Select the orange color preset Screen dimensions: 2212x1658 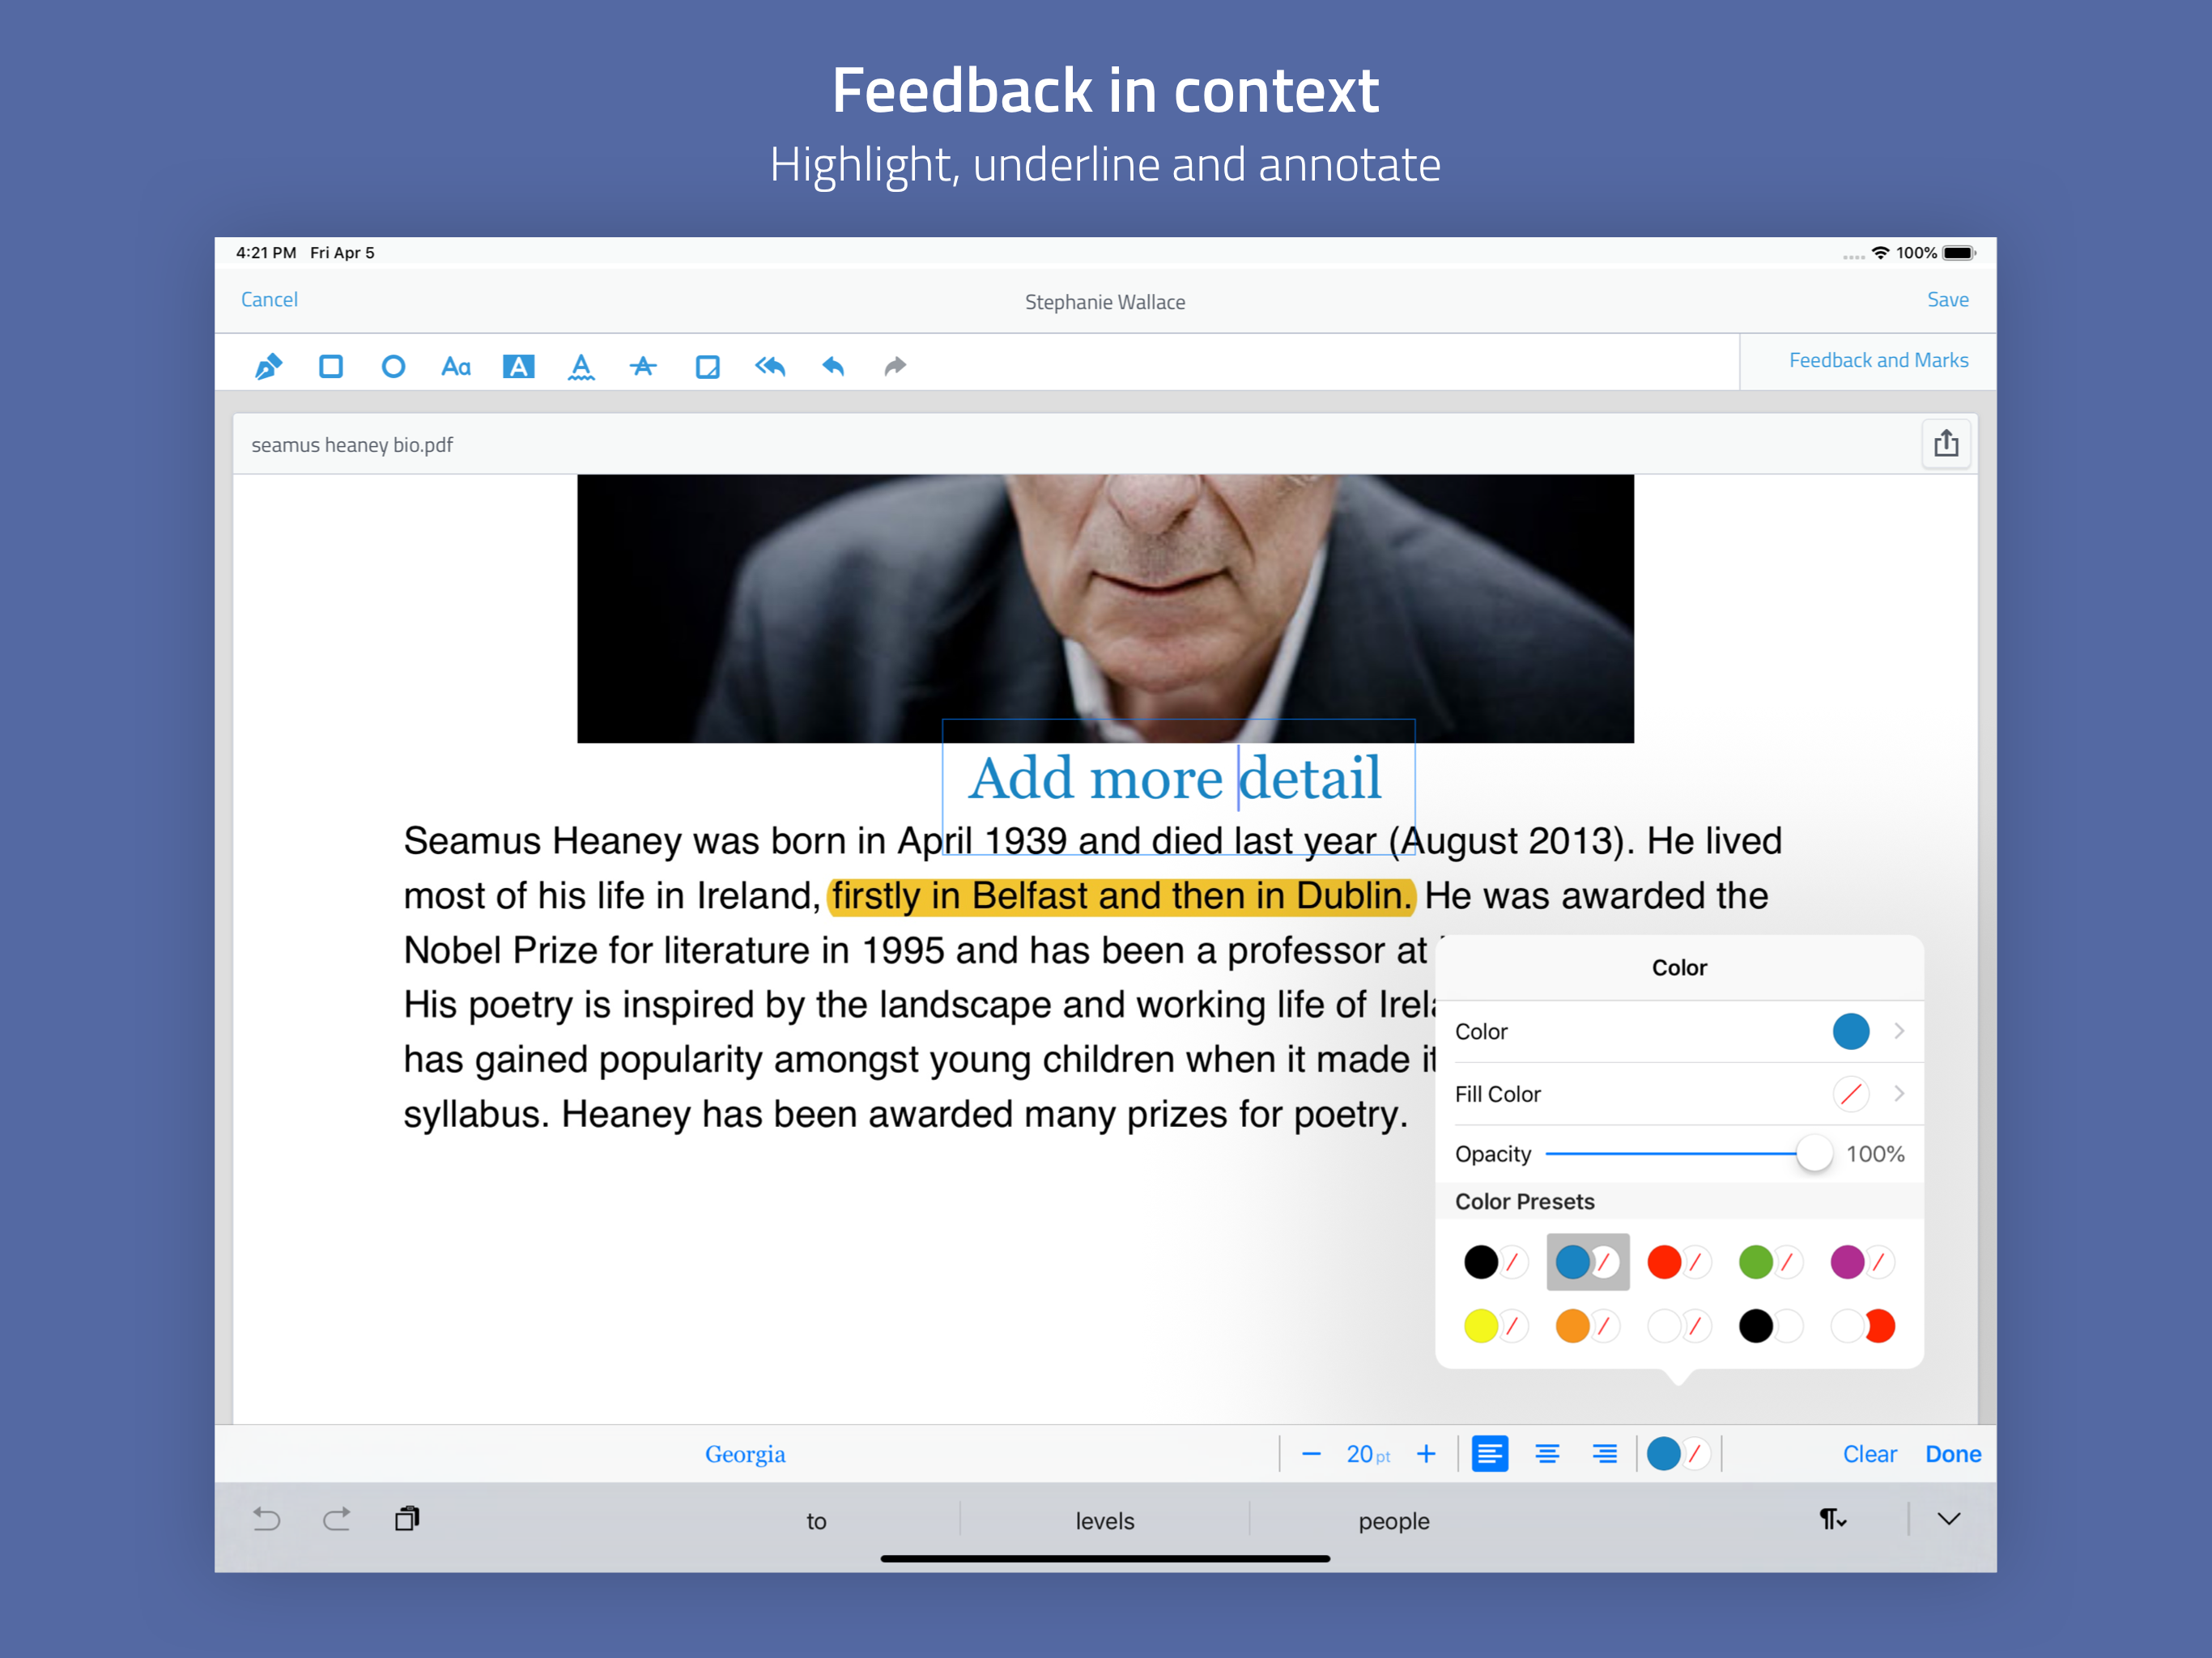(x=1587, y=1326)
